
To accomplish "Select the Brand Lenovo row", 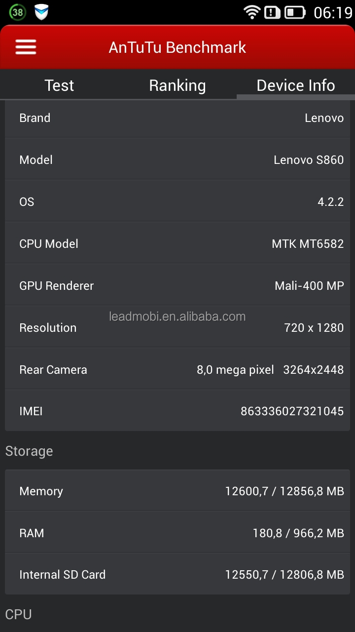I will click(x=177, y=118).
